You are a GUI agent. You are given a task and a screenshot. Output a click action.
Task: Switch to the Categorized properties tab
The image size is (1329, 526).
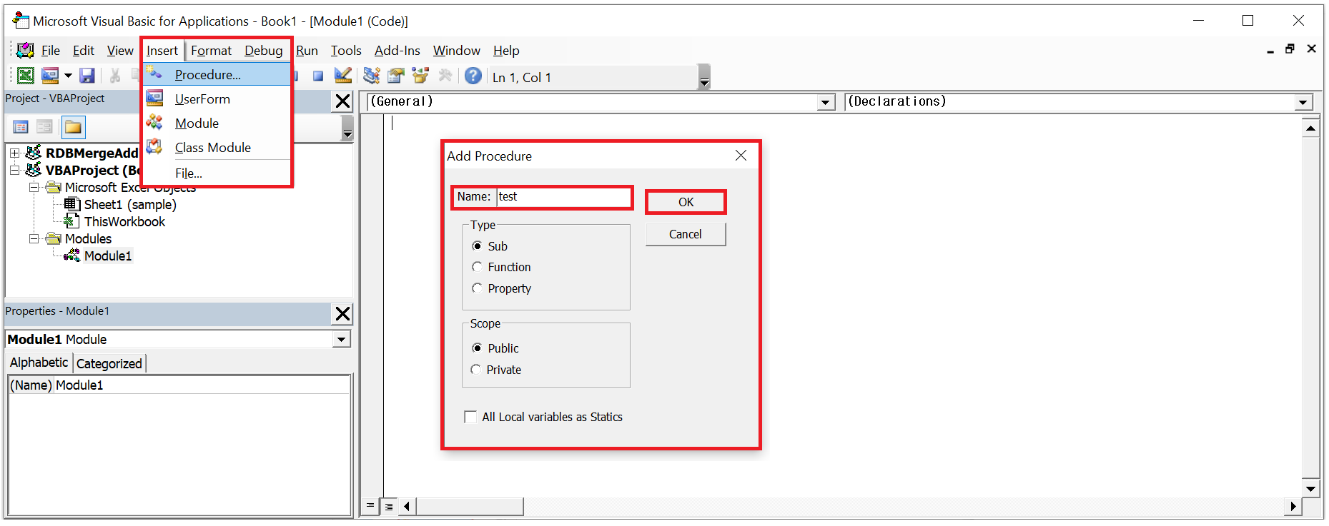109,364
